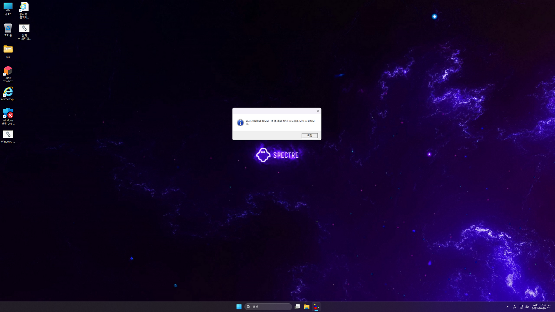Open the Windows Start menu
Viewport: 555px width, 312px height.
tap(239, 307)
